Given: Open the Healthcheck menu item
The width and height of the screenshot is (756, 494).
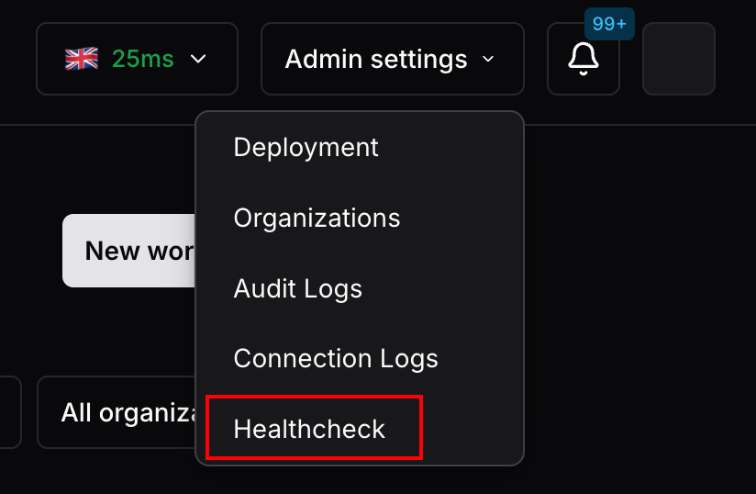Looking at the screenshot, I should pyautogui.click(x=309, y=429).
